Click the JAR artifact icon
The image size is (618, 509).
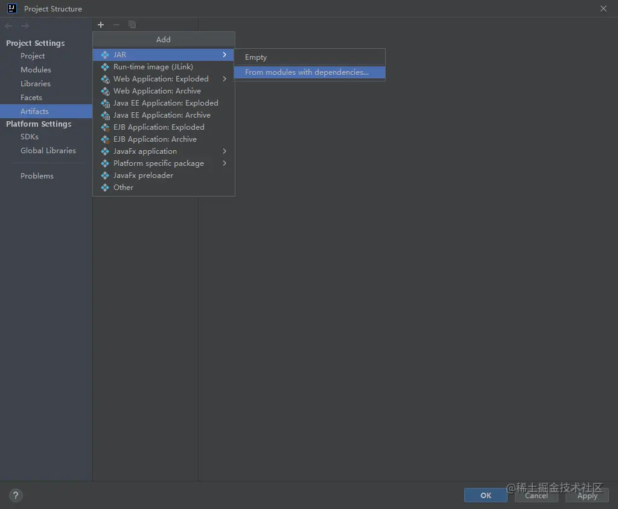[x=105, y=55]
